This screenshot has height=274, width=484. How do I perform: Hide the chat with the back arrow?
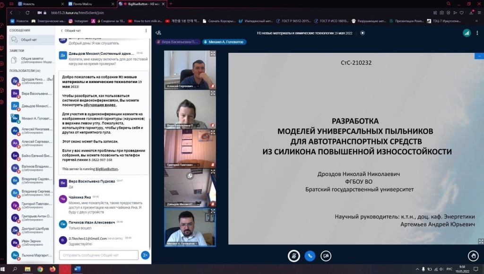62,31
